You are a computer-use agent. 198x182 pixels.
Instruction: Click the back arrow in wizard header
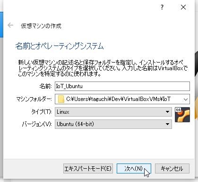coord(10,25)
